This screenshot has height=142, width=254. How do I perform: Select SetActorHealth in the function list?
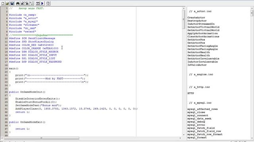point(198,52)
